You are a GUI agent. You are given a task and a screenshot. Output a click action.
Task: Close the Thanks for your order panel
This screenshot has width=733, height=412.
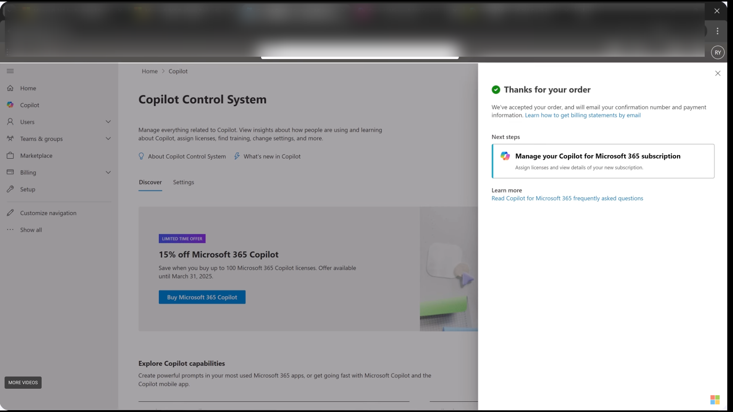(718, 73)
